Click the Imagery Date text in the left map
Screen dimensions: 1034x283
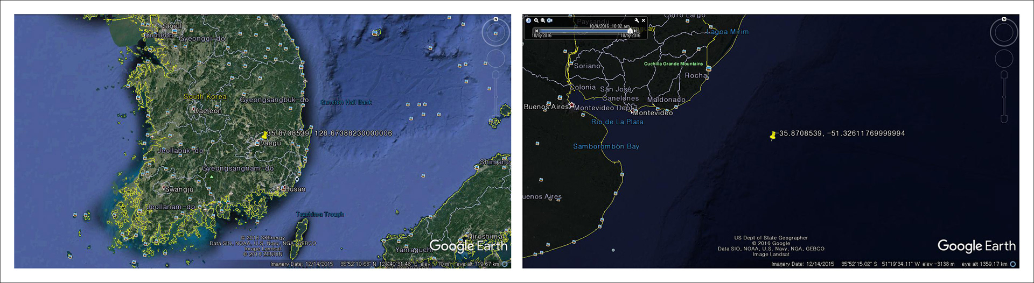click(x=302, y=264)
